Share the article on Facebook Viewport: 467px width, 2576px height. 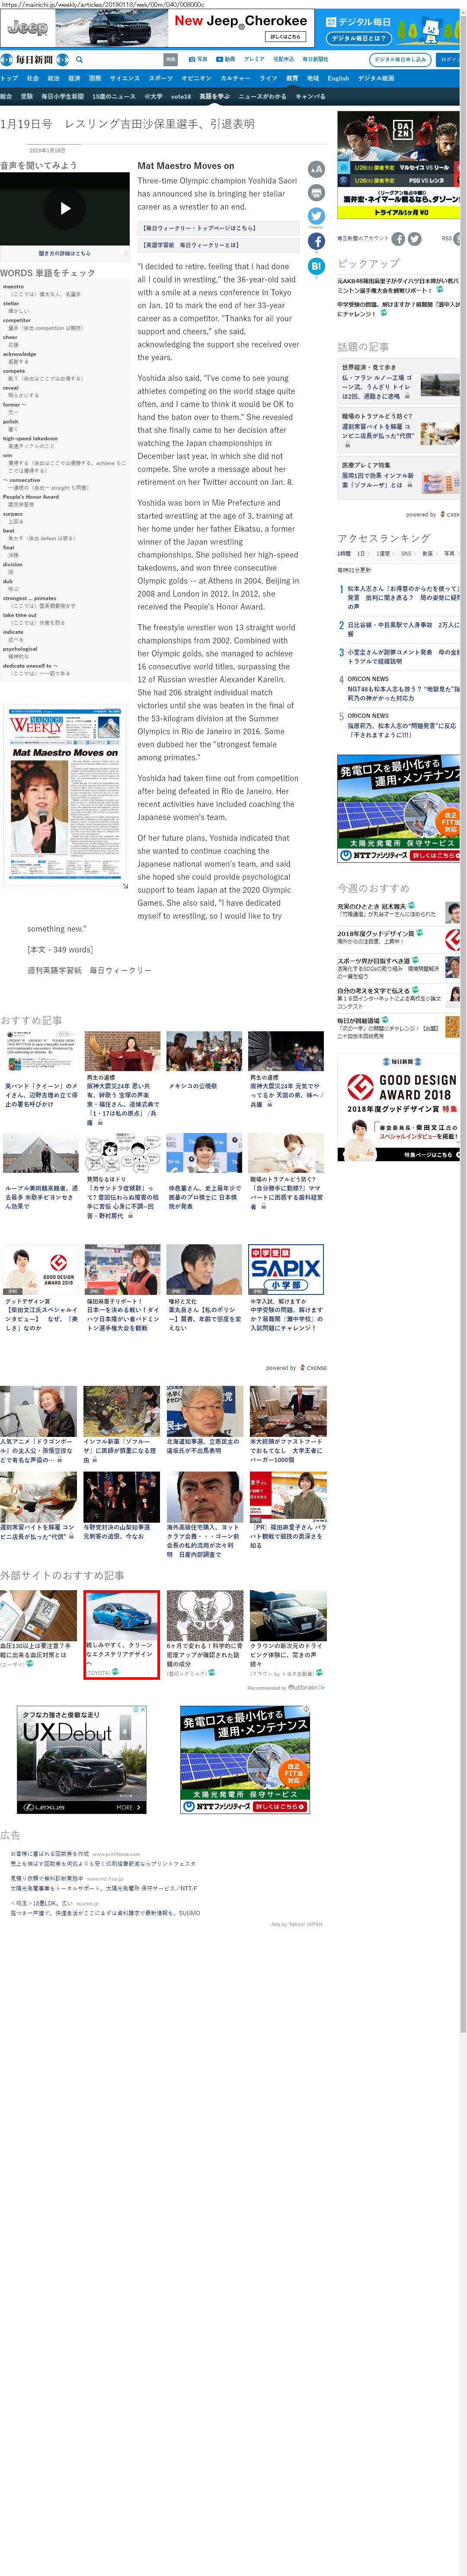point(317,241)
